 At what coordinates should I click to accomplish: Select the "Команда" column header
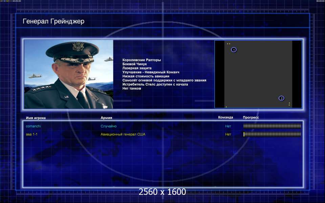pyautogui.click(x=225, y=117)
